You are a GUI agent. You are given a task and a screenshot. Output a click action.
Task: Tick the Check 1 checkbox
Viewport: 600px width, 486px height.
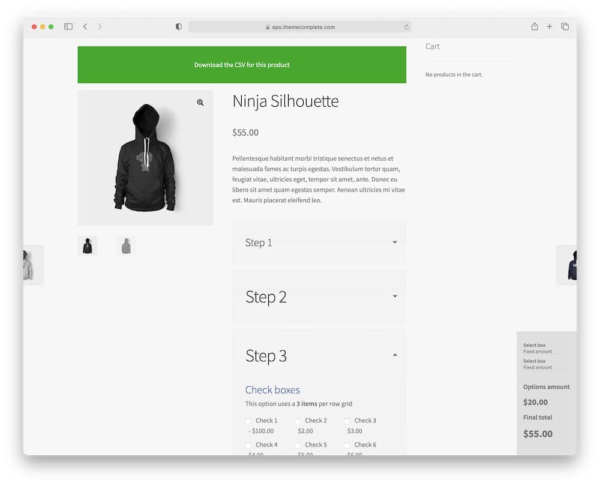click(x=248, y=421)
